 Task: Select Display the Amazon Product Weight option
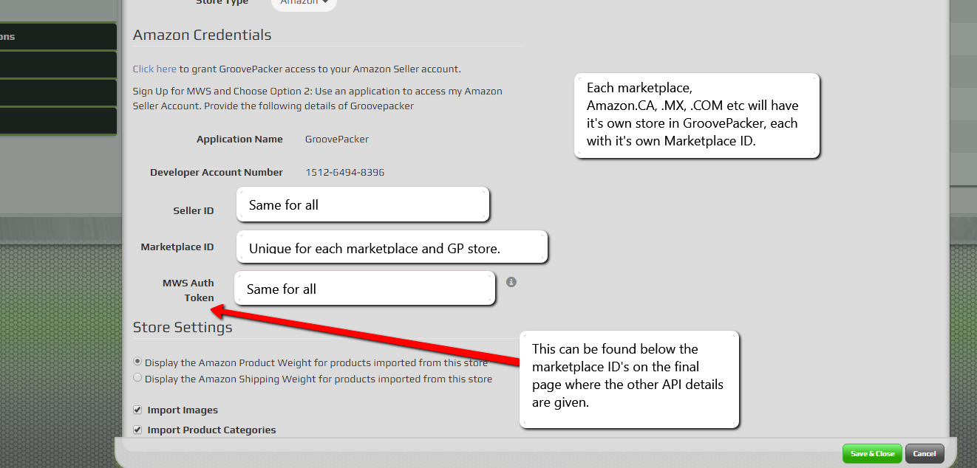point(137,362)
